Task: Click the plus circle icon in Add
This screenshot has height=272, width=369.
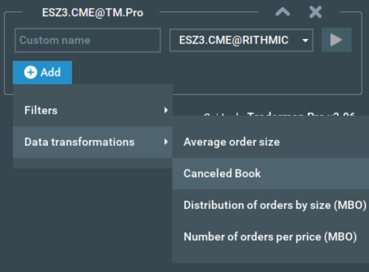Action: 31,72
